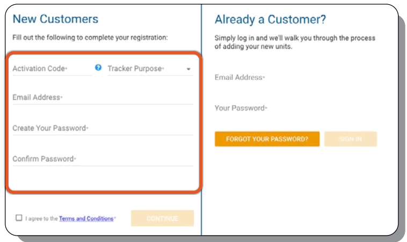This screenshot has width=407, height=242.
Task: Focus the Your Password login field
Action: point(295,108)
